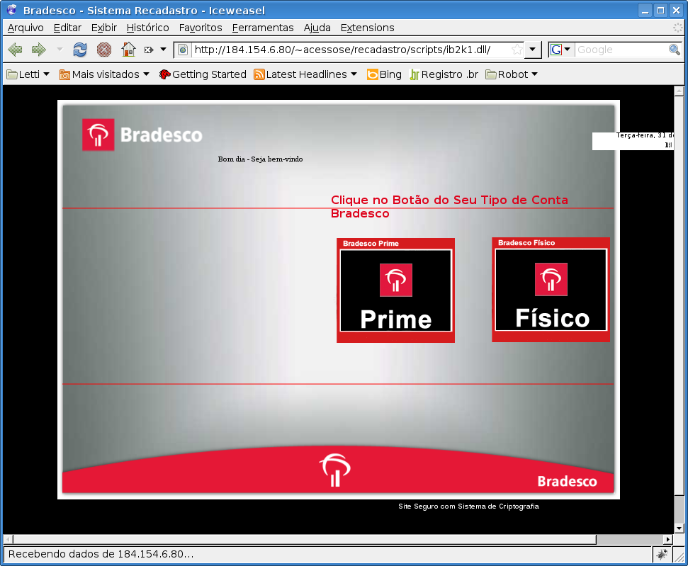Click the Bradesco wordmark in red footer

click(x=567, y=481)
